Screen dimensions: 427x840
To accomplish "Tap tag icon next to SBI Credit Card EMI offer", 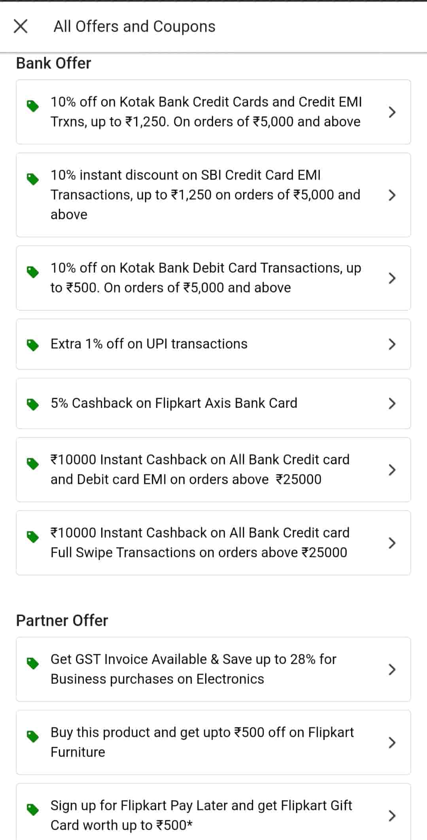I will (32, 179).
